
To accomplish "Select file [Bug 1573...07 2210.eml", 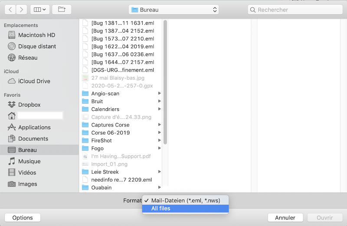I will (x=121, y=39).
